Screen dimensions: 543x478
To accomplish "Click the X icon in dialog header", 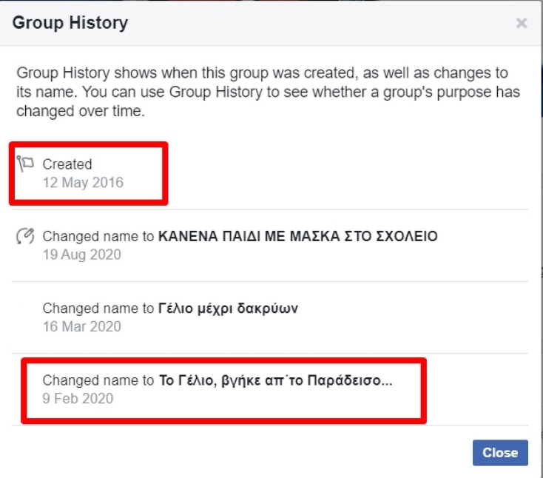I will (522, 23).
